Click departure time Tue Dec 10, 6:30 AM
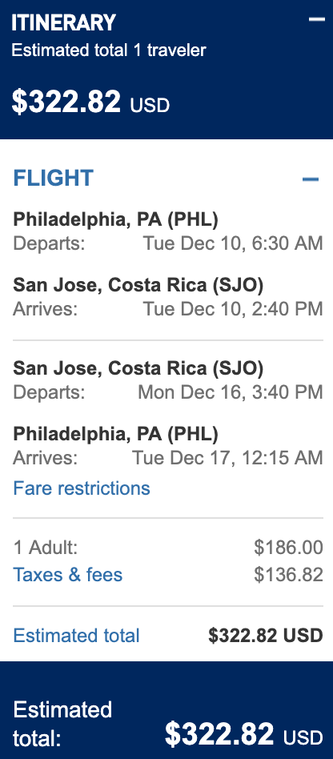The image size is (333, 759). (x=233, y=243)
